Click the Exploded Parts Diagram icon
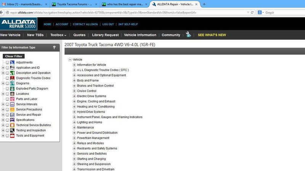The height and width of the screenshot is (171, 305). 12,89
